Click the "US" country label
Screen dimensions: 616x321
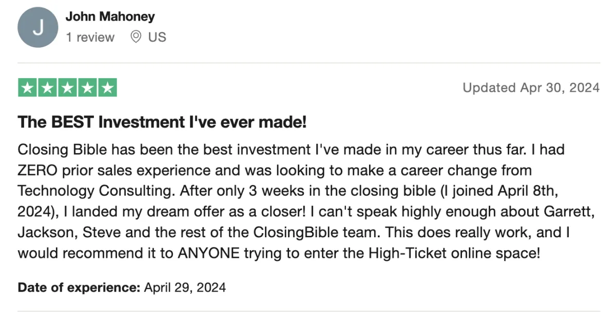pos(157,37)
